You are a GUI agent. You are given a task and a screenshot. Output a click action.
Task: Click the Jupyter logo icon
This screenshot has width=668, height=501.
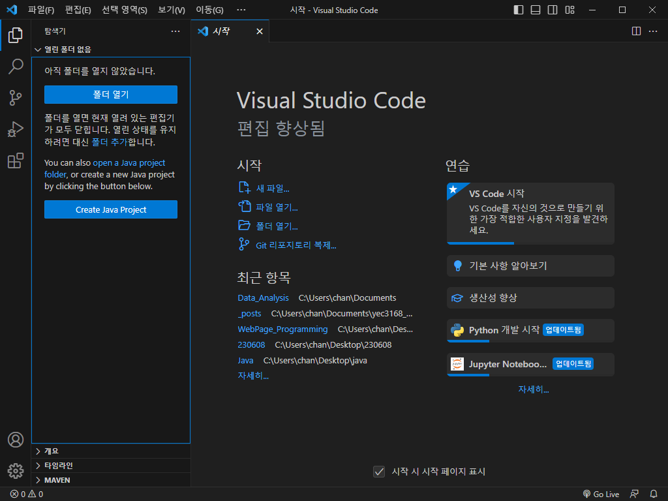pos(457,364)
